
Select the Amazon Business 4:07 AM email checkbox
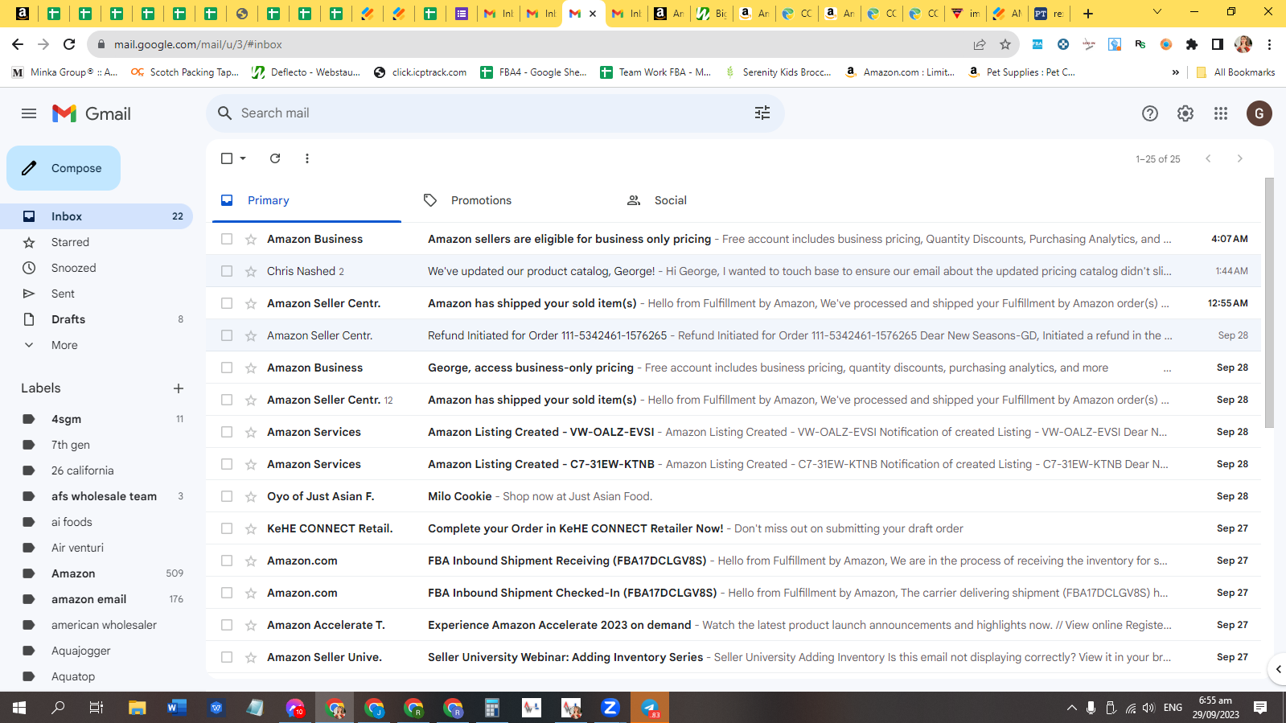(227, 239)
